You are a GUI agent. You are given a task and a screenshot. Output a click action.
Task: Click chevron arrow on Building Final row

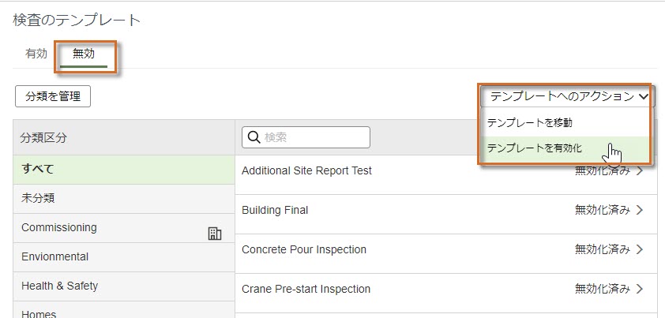pos(640,211)
